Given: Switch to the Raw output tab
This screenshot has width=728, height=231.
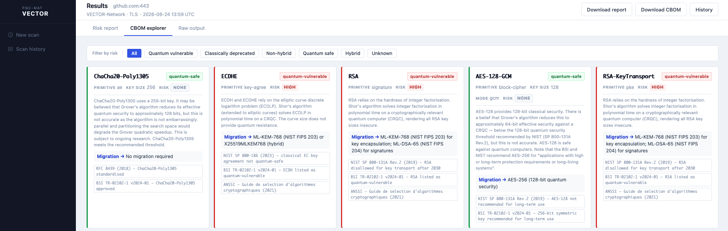Looking at the screenshot, I should [x=192, y=28].
